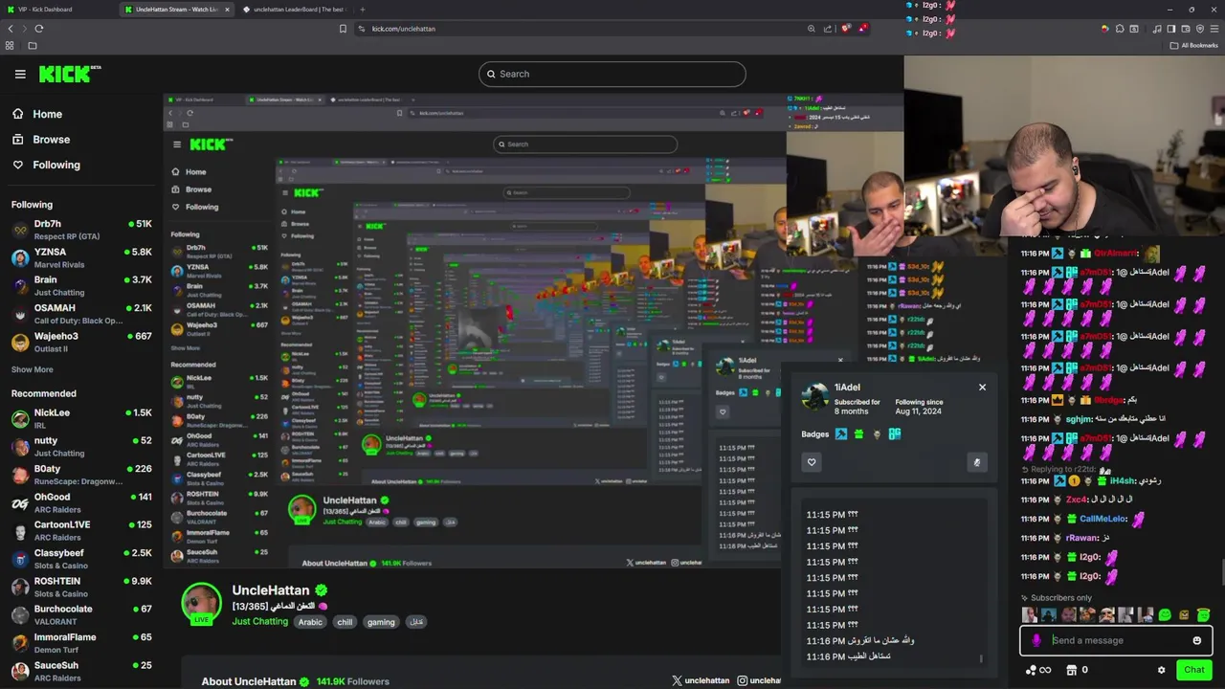The image size is (1225, 689).
Task: Open Brave Shields lion icon
Action: click(846, 29)
